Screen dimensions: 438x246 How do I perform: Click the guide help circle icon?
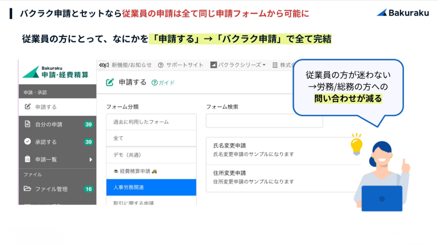155,83
